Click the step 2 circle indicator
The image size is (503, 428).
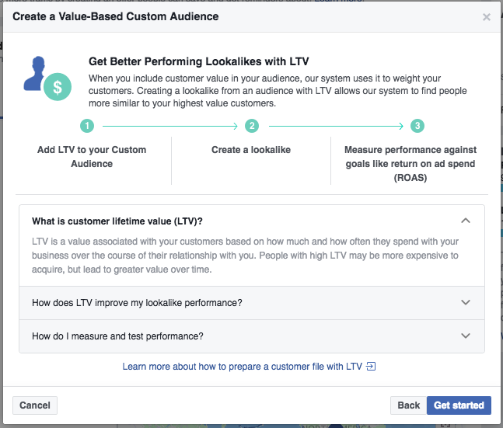coord(251,126)
